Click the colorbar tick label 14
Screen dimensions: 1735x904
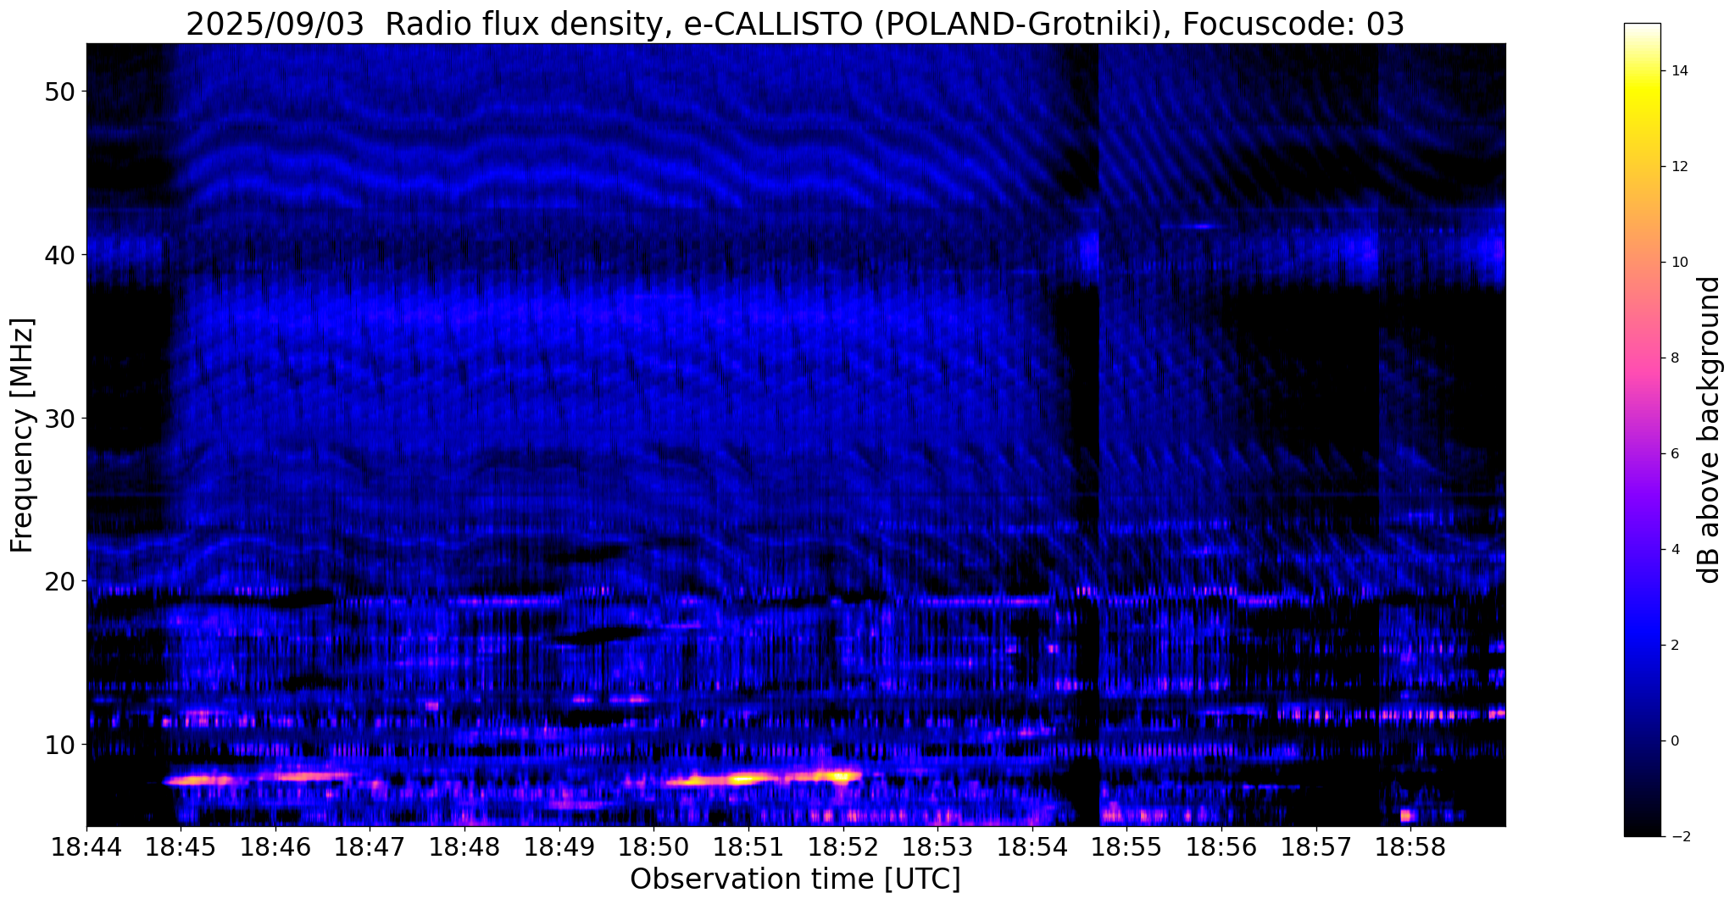pyautogui.click(x=1679, y=71)
